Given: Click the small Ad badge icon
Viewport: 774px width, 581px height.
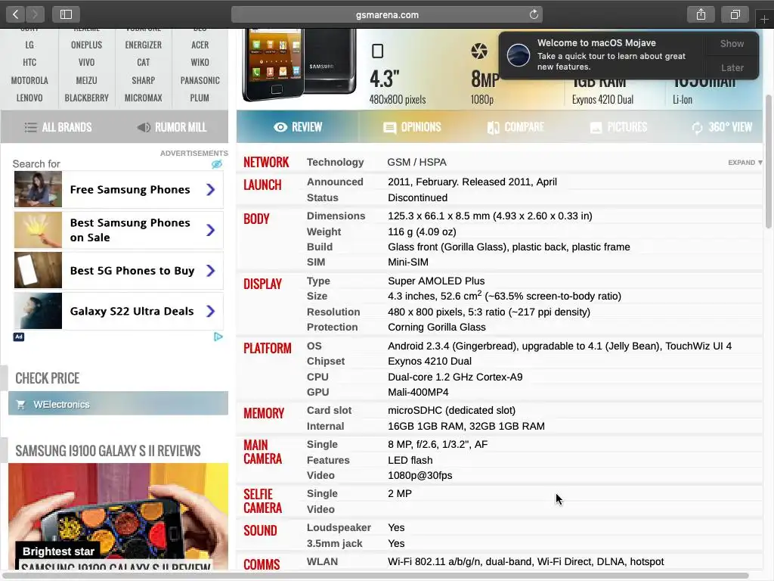Looking at the screenshot, I should pyautogui.click(x=19, y=337).
